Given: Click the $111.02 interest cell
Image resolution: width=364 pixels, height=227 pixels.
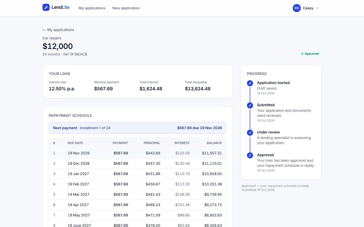Looking at the screenshot, I should (x=183, y=184).
